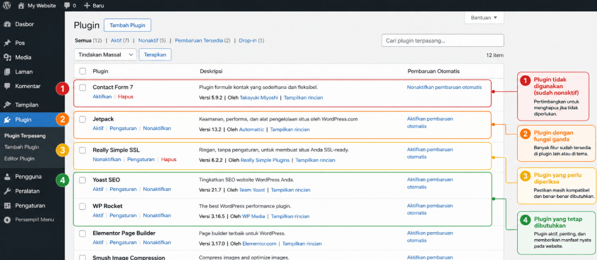Deactivate WP Rocket via Nonaktifkan

click(x=157, y=216)
